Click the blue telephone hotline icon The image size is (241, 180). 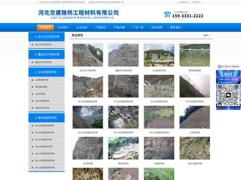point(167,14)
